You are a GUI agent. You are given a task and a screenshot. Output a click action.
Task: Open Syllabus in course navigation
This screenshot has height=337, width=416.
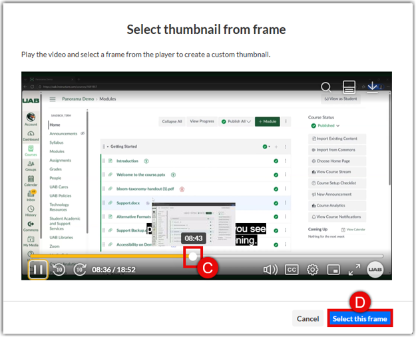[57, 143]
